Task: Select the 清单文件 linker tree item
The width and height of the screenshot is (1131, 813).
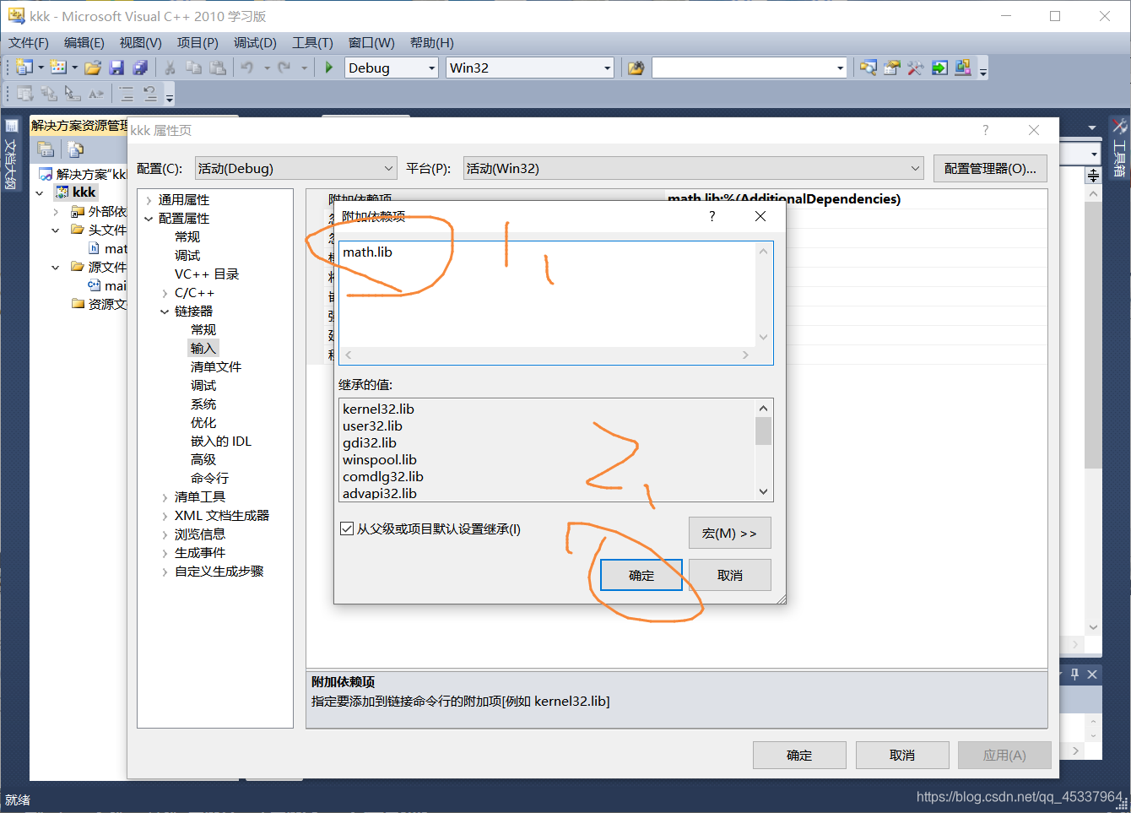Action: click(x=216, y=366)
